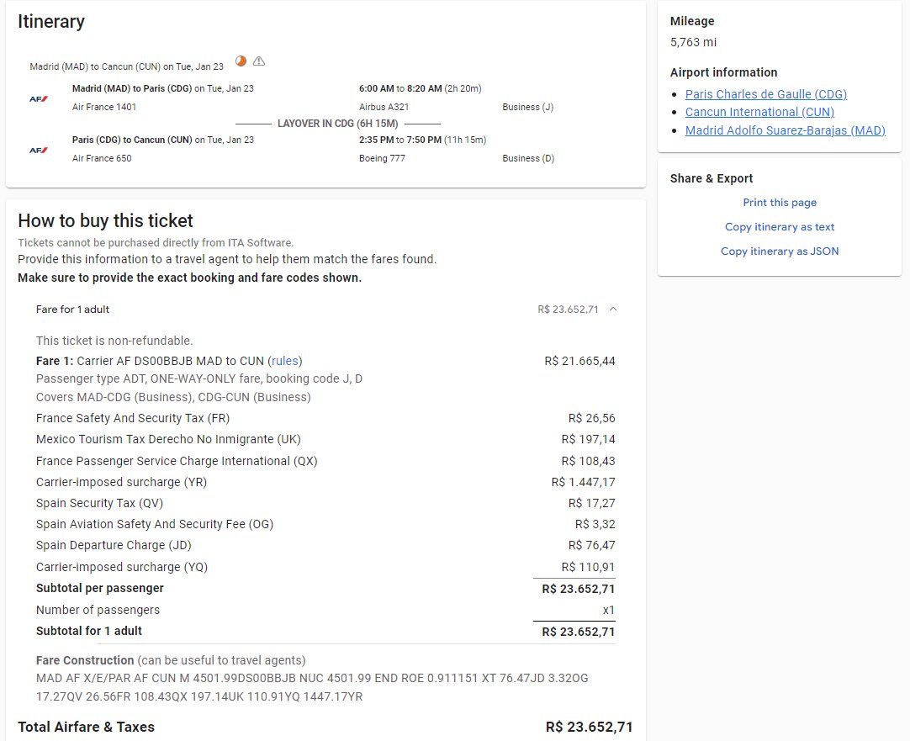Click the 'Number of passengers' label
Image resolution: width=910 pixels, height=741 pixels.
(98, 610)
